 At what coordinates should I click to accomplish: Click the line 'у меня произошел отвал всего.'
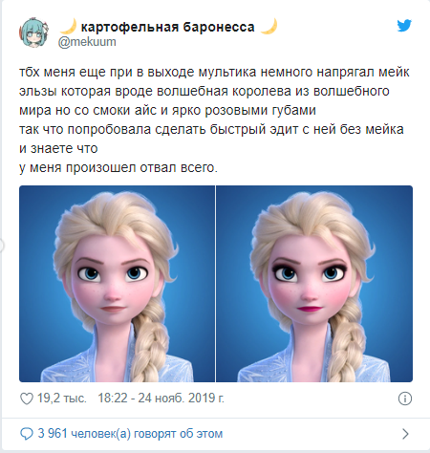coord(118,168)
